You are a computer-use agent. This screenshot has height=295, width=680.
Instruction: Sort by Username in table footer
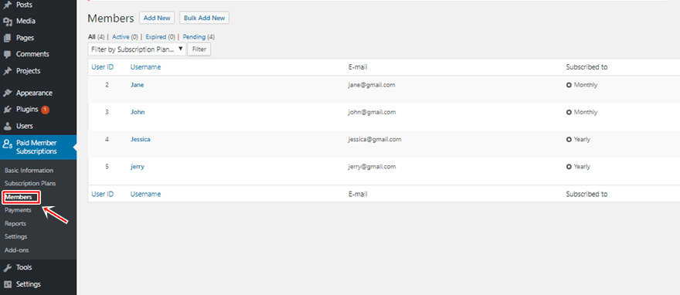146,195
